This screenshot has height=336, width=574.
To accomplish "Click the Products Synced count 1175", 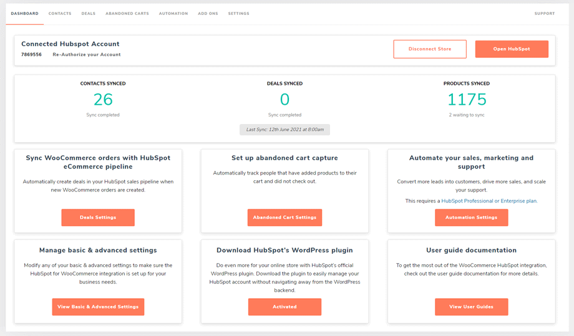I will pos(467,100).
